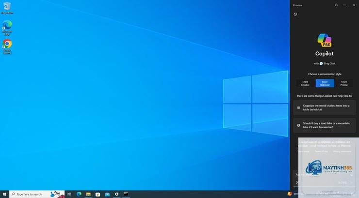Choose the More Creative conversation style
359x198 pixels.
pos(305,83)
